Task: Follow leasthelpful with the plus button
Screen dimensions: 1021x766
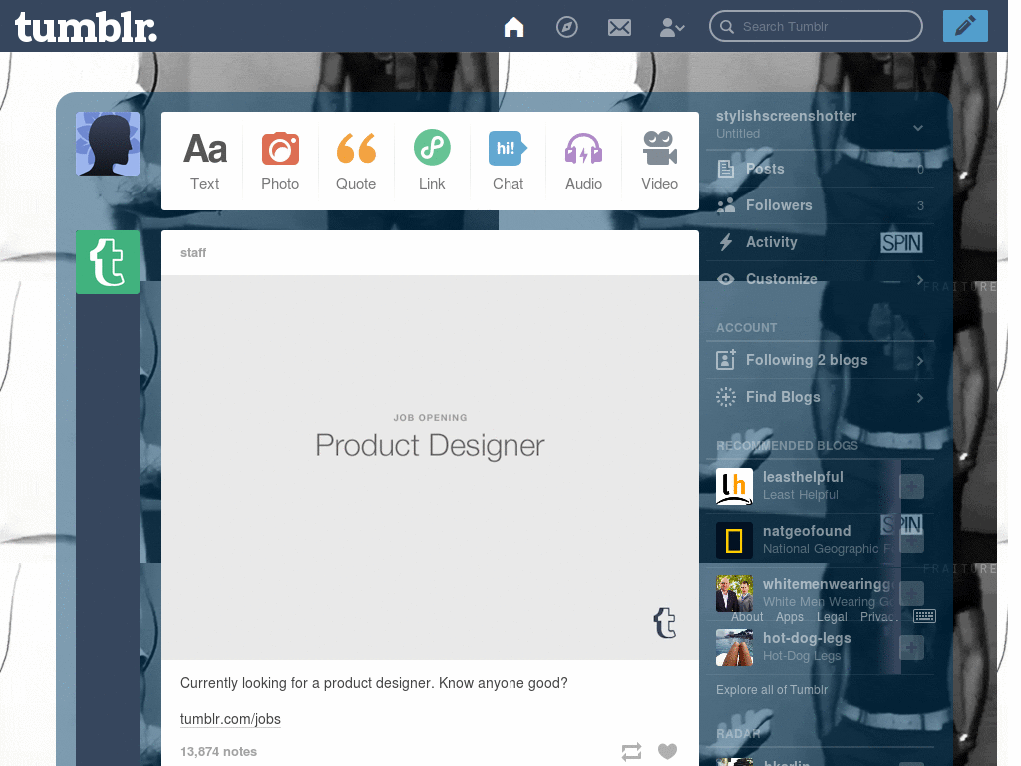Action: tap(911, 486)
